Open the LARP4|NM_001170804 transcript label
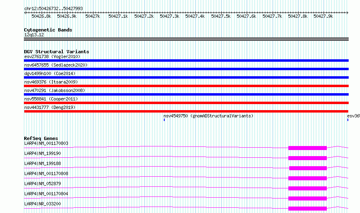Screen dimensions: 360x213 coord(46,194)
